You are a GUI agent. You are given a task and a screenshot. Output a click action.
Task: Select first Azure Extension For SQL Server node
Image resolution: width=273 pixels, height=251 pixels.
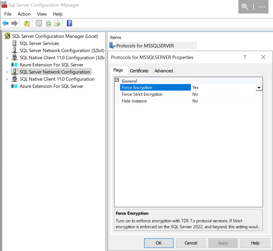click(51, 65)
